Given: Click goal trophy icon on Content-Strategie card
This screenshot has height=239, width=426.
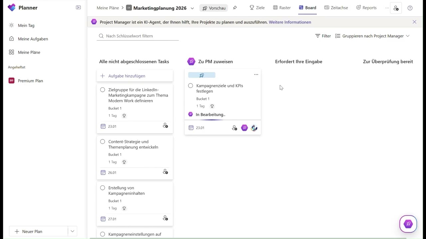Looking at the screenshot, I should [124, 162].
